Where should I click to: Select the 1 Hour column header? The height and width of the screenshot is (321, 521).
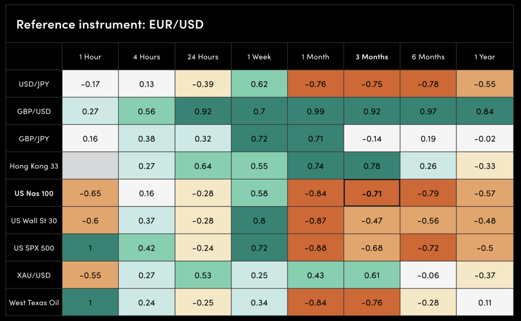pos(90,57)
